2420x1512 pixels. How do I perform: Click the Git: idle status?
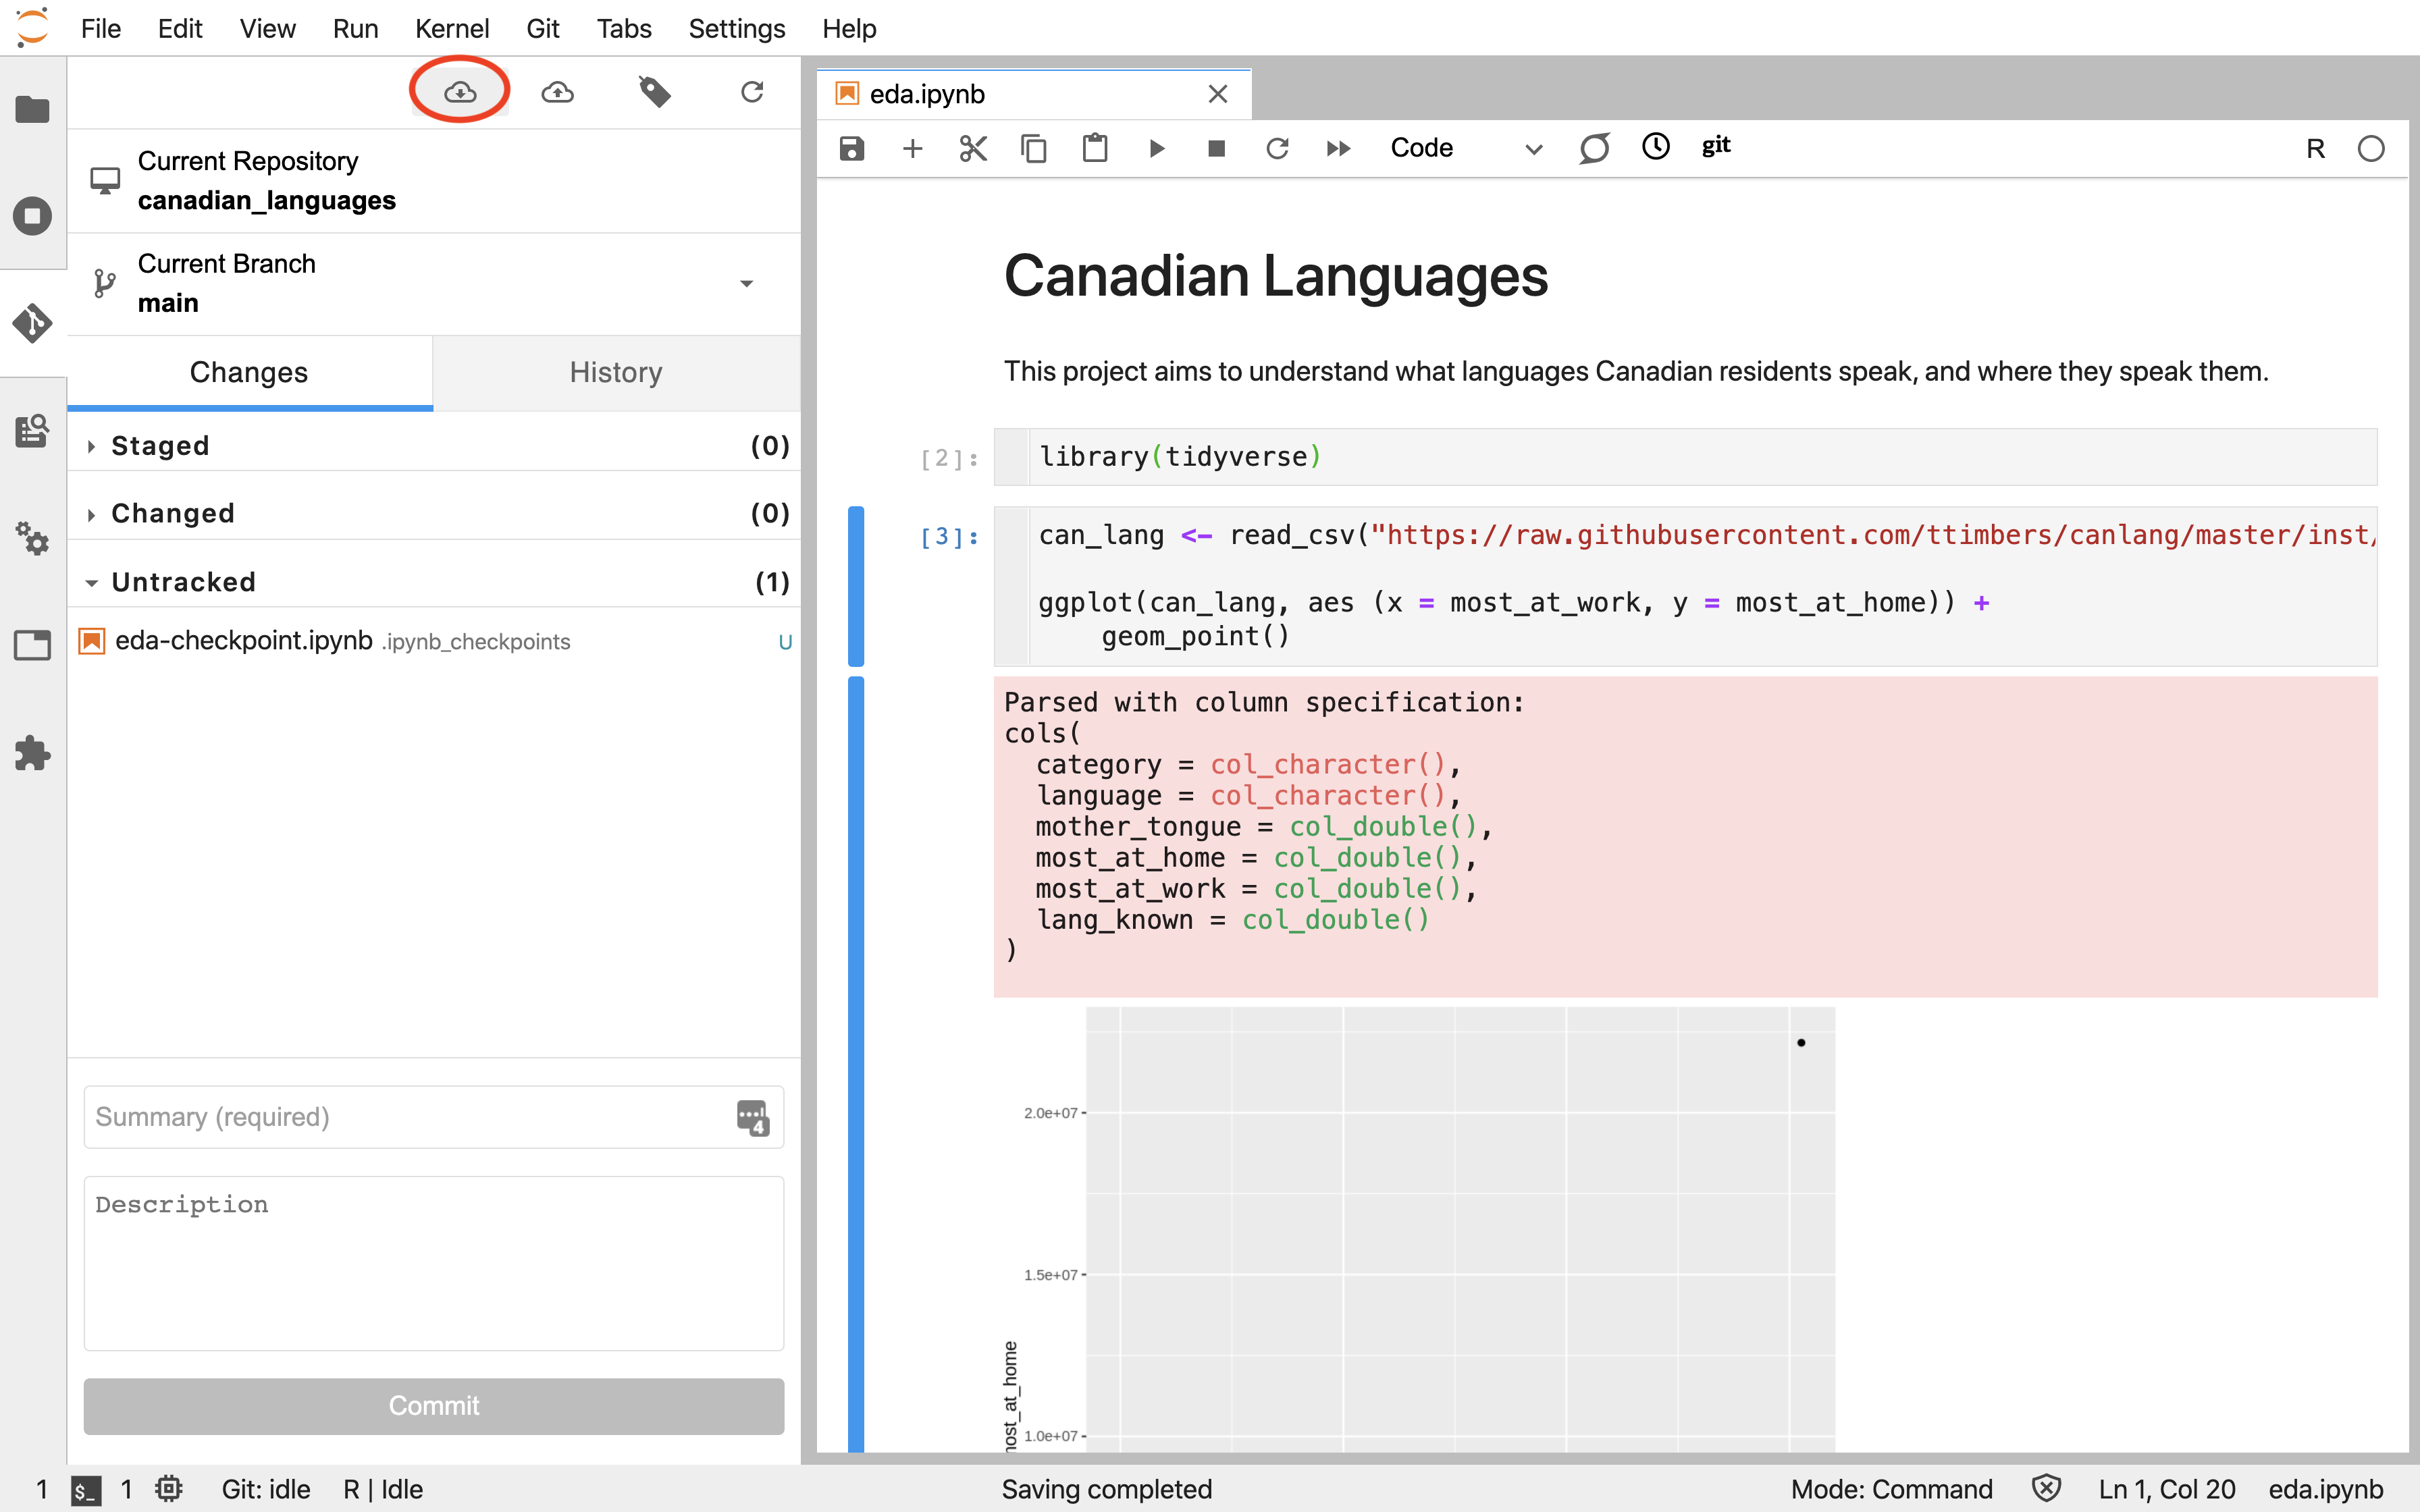pyautogui.click(x=266, y=1489)
